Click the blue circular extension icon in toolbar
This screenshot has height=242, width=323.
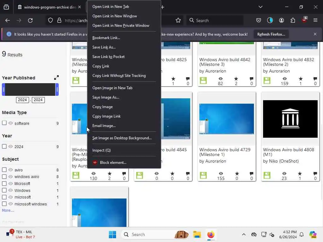pos(270,20)
